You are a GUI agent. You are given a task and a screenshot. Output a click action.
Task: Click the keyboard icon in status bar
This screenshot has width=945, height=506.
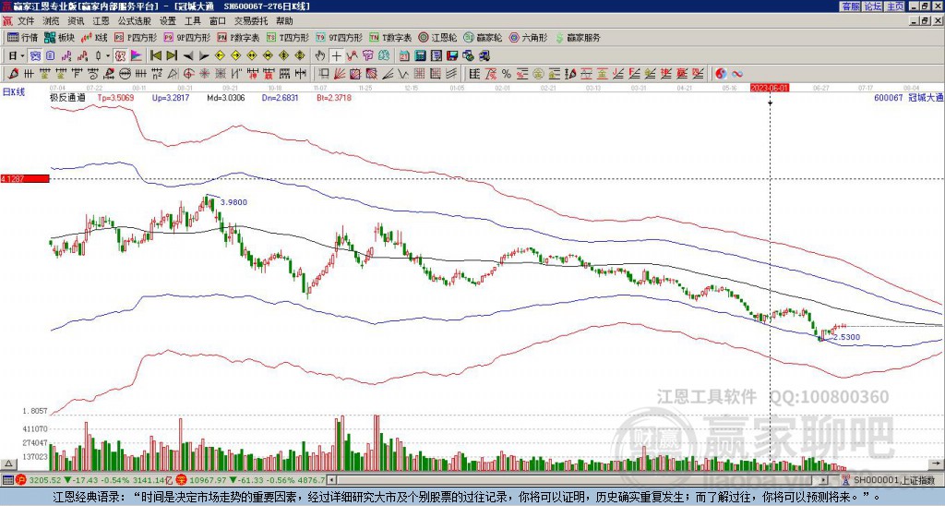click(6, 480)
